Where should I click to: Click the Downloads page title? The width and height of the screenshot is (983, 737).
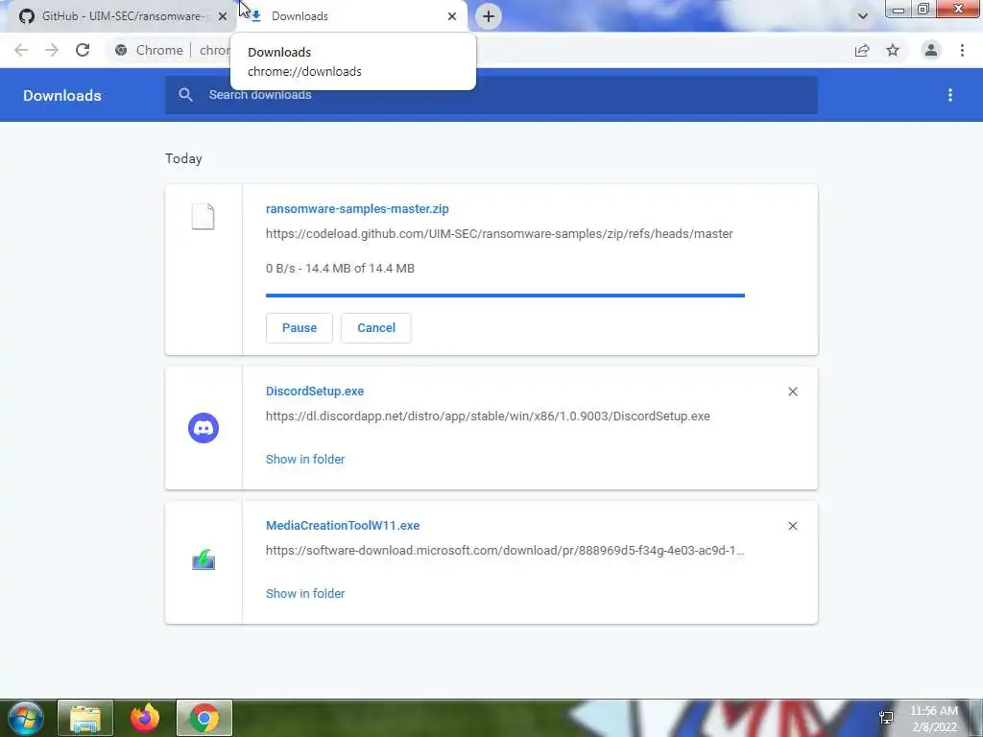62,95
